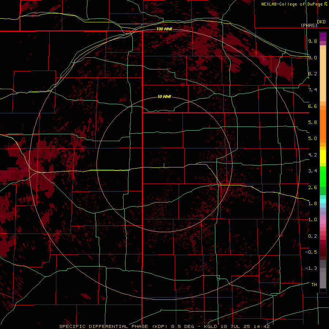Viewport: 329px width, 329px height.
Task: Click the NEXLAB-College of DuPage watermark text
Action: click(x=294, y=4)
